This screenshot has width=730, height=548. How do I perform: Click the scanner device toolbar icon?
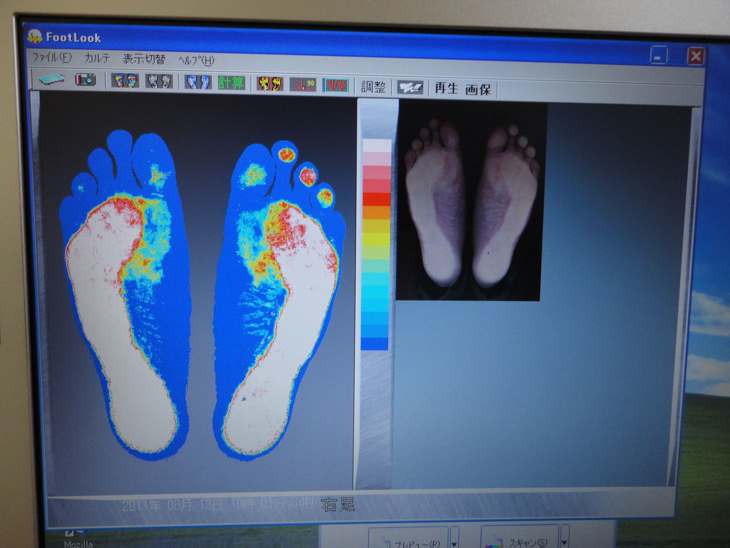tap(51, 79)
